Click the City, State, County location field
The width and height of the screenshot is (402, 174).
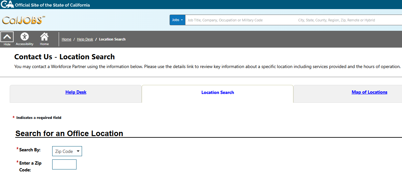[347, 20]
